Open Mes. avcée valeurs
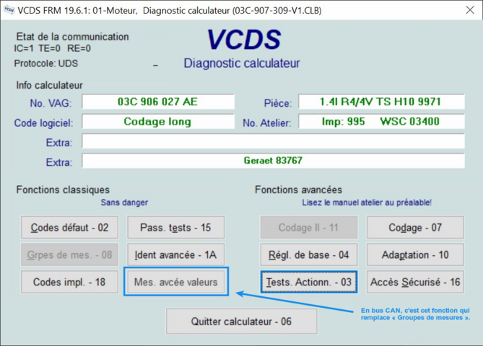The width and height of the screenshot is (483, 346). (176, 282)
